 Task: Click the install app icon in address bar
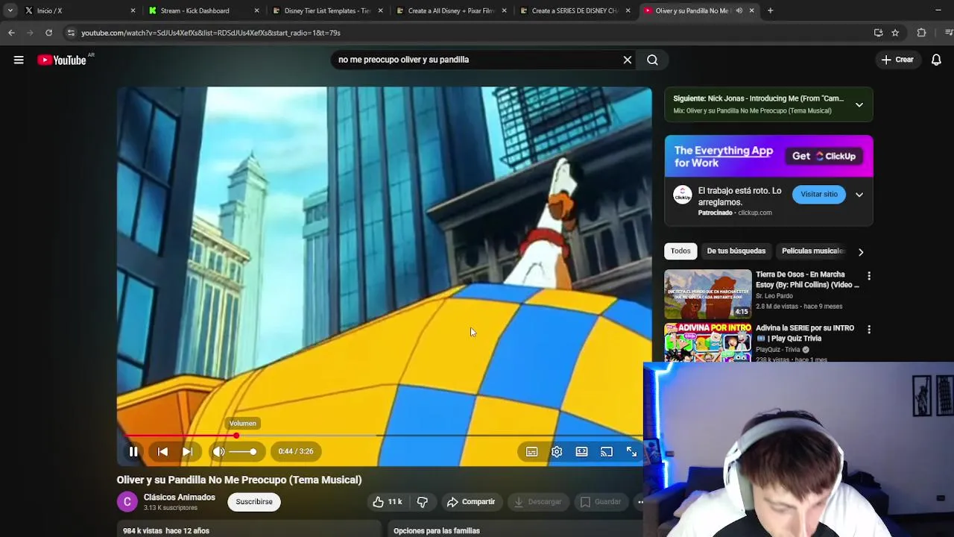(x=878, y=33)
